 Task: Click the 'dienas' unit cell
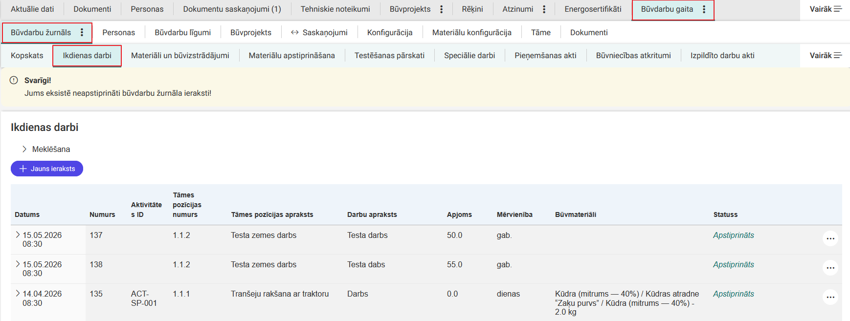[x=508, y=294]
